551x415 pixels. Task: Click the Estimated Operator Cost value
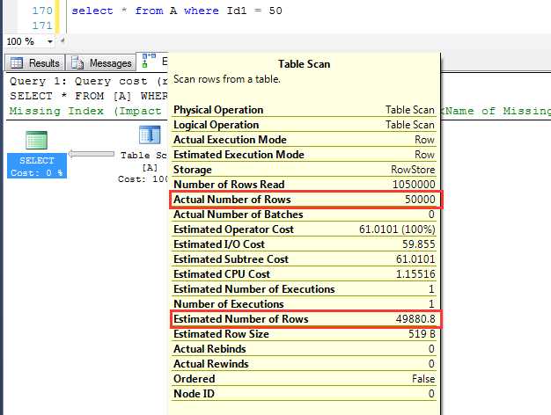coord(397,229)
